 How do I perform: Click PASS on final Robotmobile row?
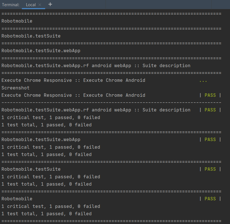(x=210, y=199)
